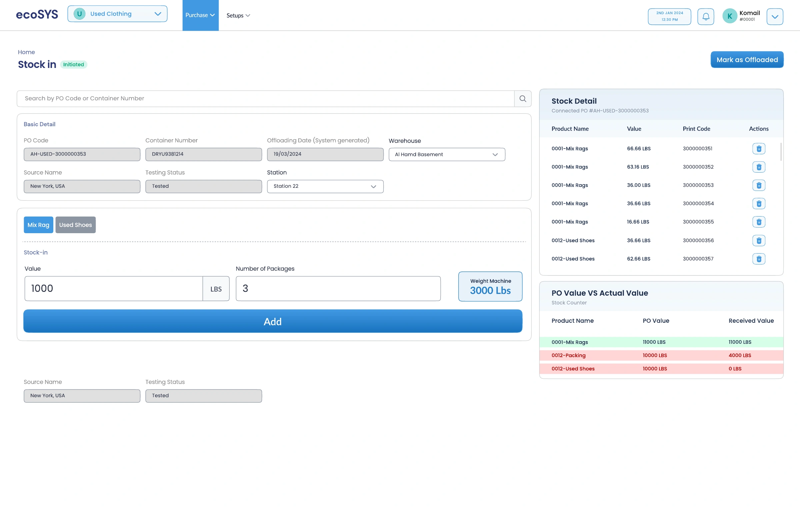
Task: Click the Print Code column header
Action: (x=696, y=129)
